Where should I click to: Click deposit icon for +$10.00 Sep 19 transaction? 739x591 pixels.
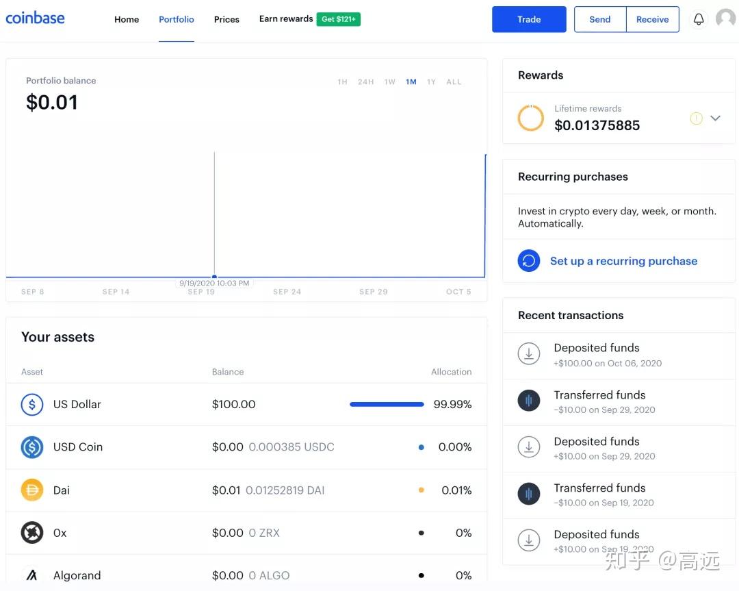click(x=529, y=540)
